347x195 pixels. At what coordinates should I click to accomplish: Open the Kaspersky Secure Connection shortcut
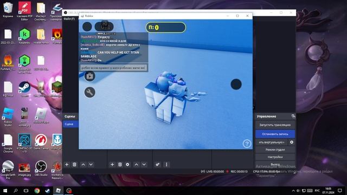point(24,64)
